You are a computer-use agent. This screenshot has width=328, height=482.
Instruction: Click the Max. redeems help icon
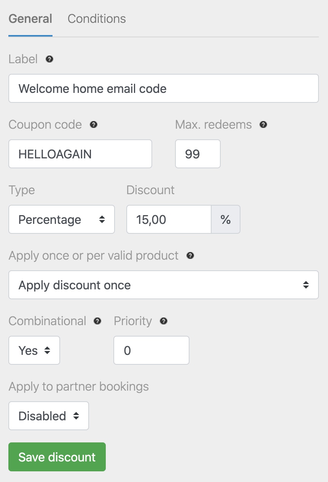tap(263, 125)
